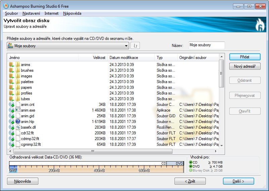The width and height of the screenshot is (269, 191).
Task: Click the greyed Blu-ray Disk indicator
Action: pos(190,170)
